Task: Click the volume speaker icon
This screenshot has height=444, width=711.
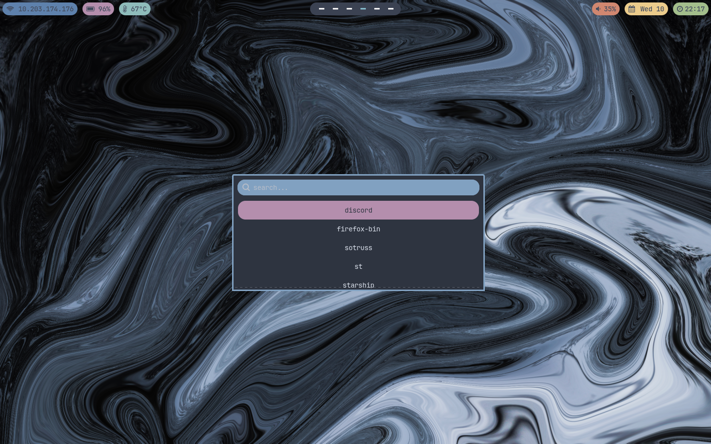Action: tap(598, 9)
